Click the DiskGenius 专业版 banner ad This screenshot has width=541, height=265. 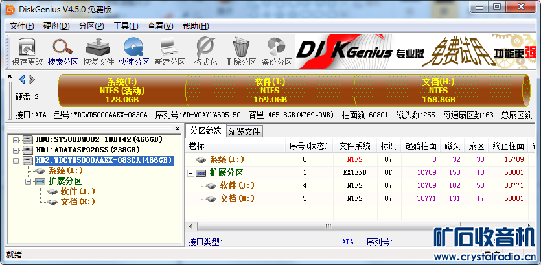click(415, 51)
